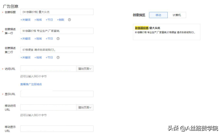
Task: Insert +关键词 into 创意描述第二行
Action: [x=26, y=58]
